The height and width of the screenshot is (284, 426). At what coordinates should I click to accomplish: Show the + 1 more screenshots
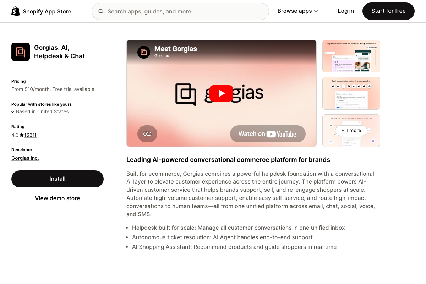pyautogui.click(x=351, y=131)
